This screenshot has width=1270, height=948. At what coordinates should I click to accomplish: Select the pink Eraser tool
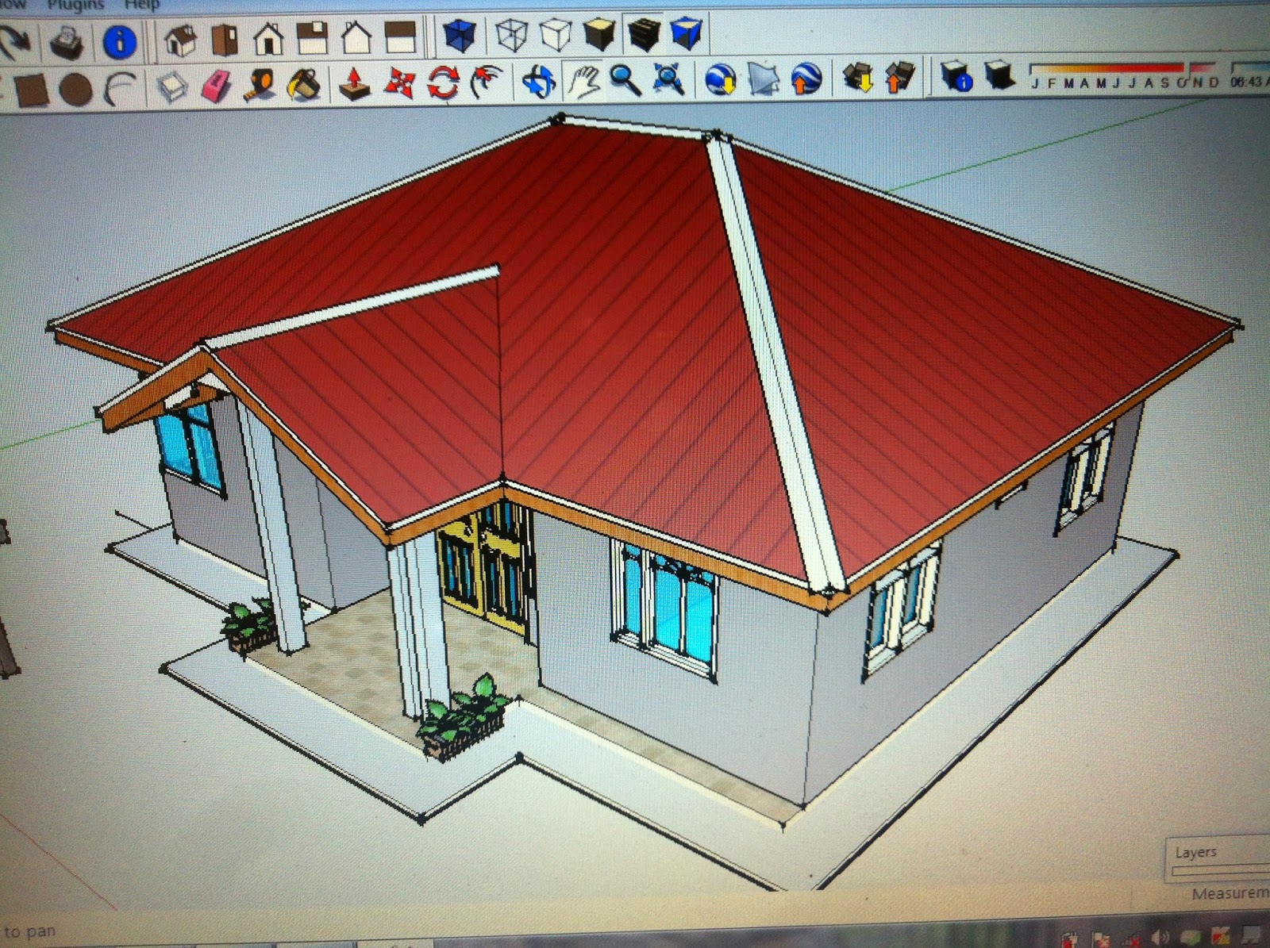[x=215, y=86]
